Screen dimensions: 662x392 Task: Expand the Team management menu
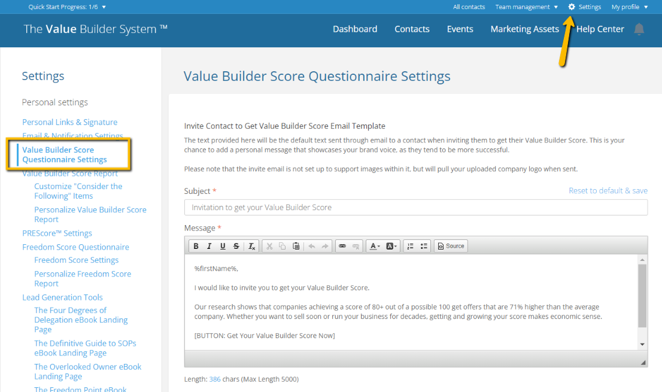(527, 7)
